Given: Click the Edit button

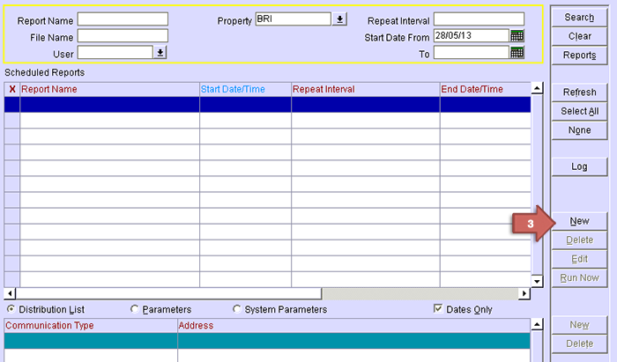Looking at the screenshot, I should [579, 259].
